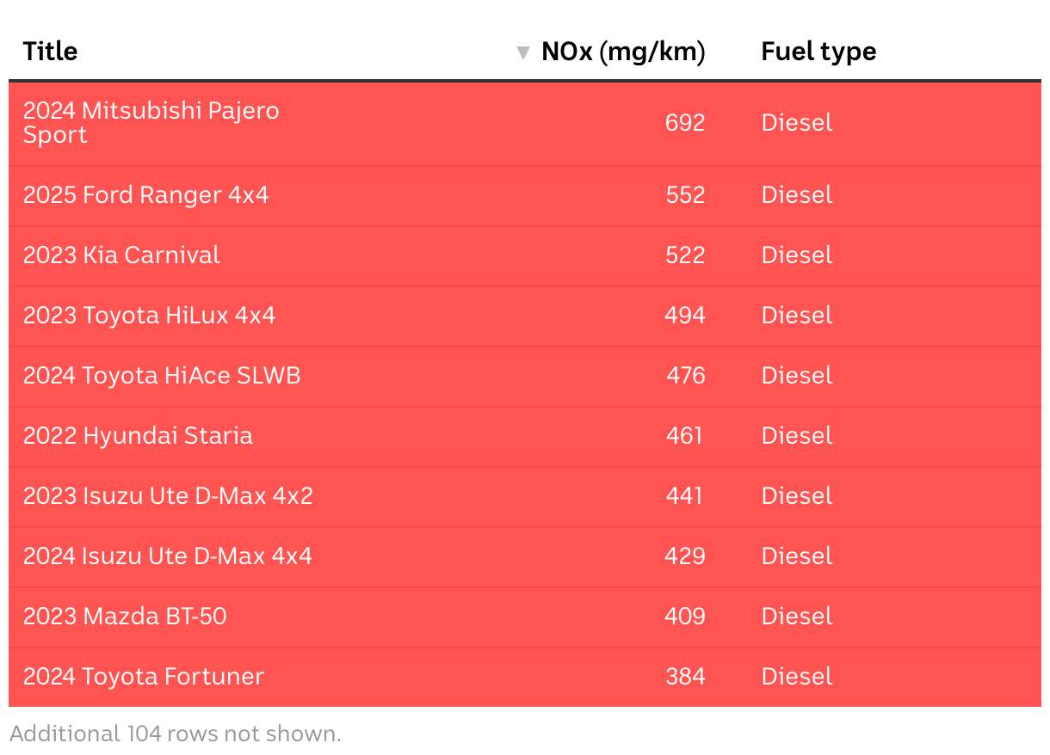This screenshot has height=755, width=1050.
Task: Click Diesel fuel type in Kia Carnival row
Action: tap(797, 255)
